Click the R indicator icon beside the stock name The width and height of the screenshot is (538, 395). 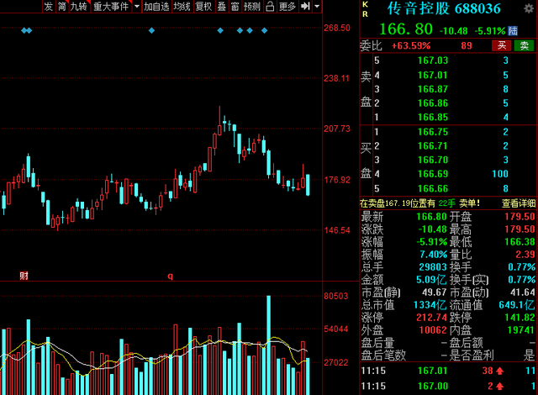[365, 13]
